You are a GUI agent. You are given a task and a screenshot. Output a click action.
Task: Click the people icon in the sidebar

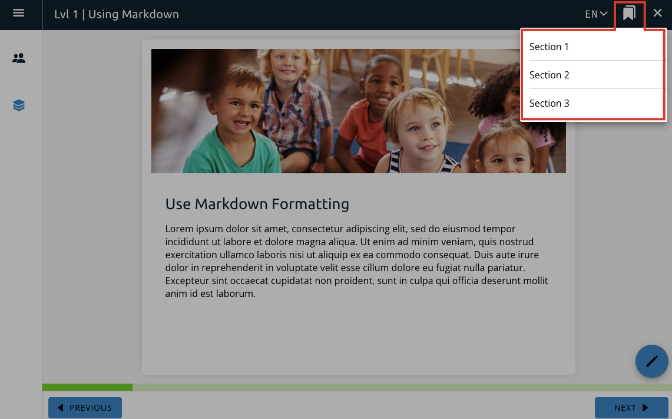(19, 58)
